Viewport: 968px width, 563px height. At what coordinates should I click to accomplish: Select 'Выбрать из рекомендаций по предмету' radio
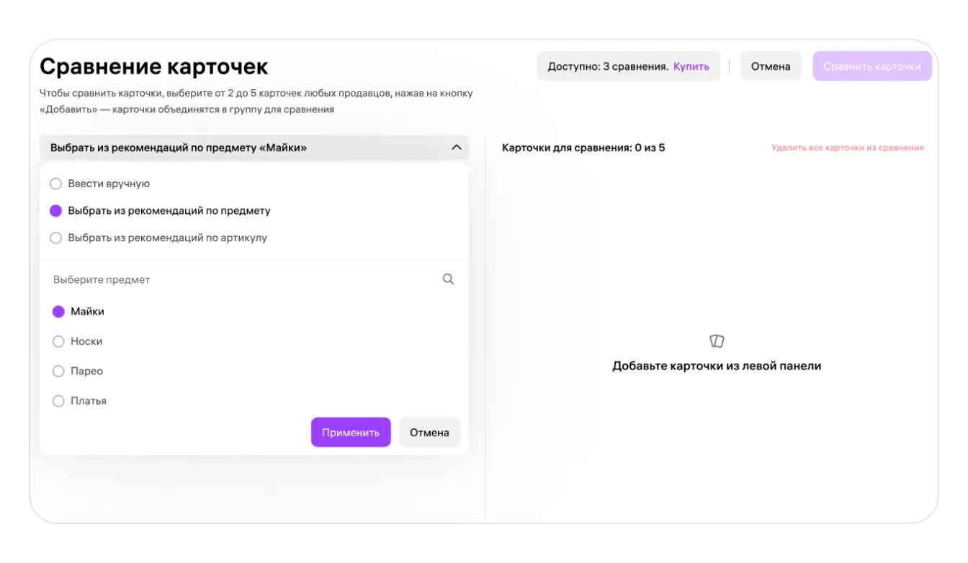[55, 211]
